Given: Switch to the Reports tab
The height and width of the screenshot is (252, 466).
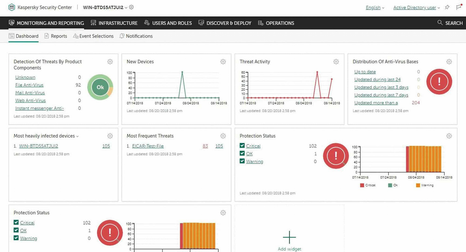Looking at the screenshot, I should pyautogui.click(x=56, y=36).
